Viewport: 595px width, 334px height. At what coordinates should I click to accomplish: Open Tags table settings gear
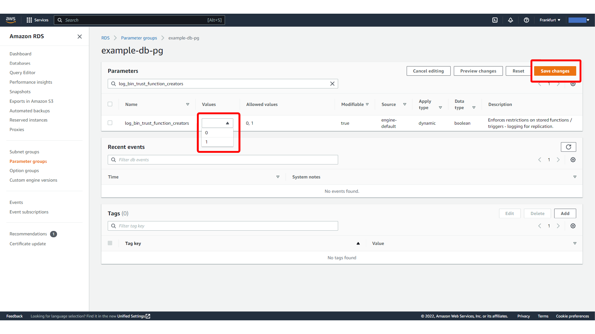pyautogui.click(x=573, y=226)
